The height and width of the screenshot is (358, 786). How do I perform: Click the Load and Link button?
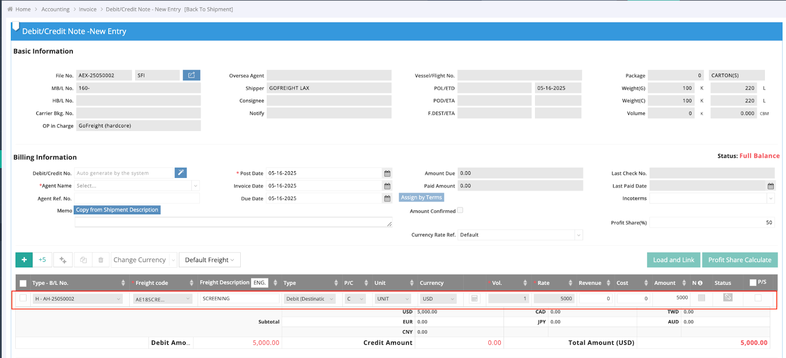674,260
